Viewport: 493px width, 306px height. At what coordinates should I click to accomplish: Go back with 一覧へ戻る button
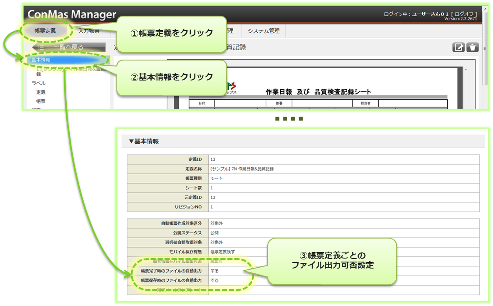pos(69,47)
